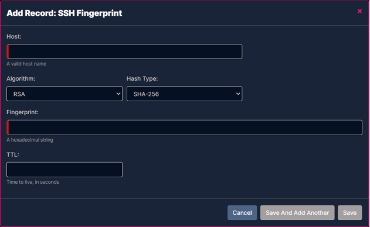Click the Save And Add Another button
The height and width of the screenshot is (227, 370).
[297, 212]
